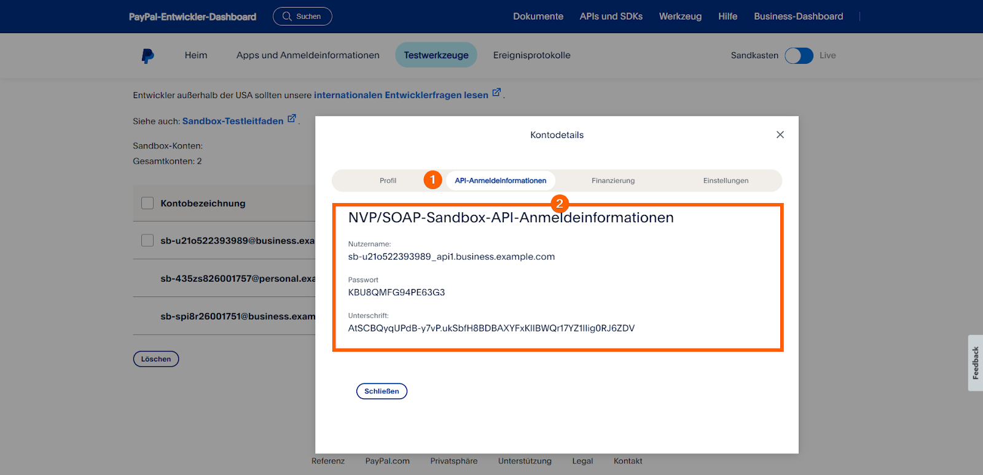The height and width of the screenshot is (475, 983).
Task: Select username sb-u21o522393989_api1.business.example.com
Action: (x=452, y=257)
